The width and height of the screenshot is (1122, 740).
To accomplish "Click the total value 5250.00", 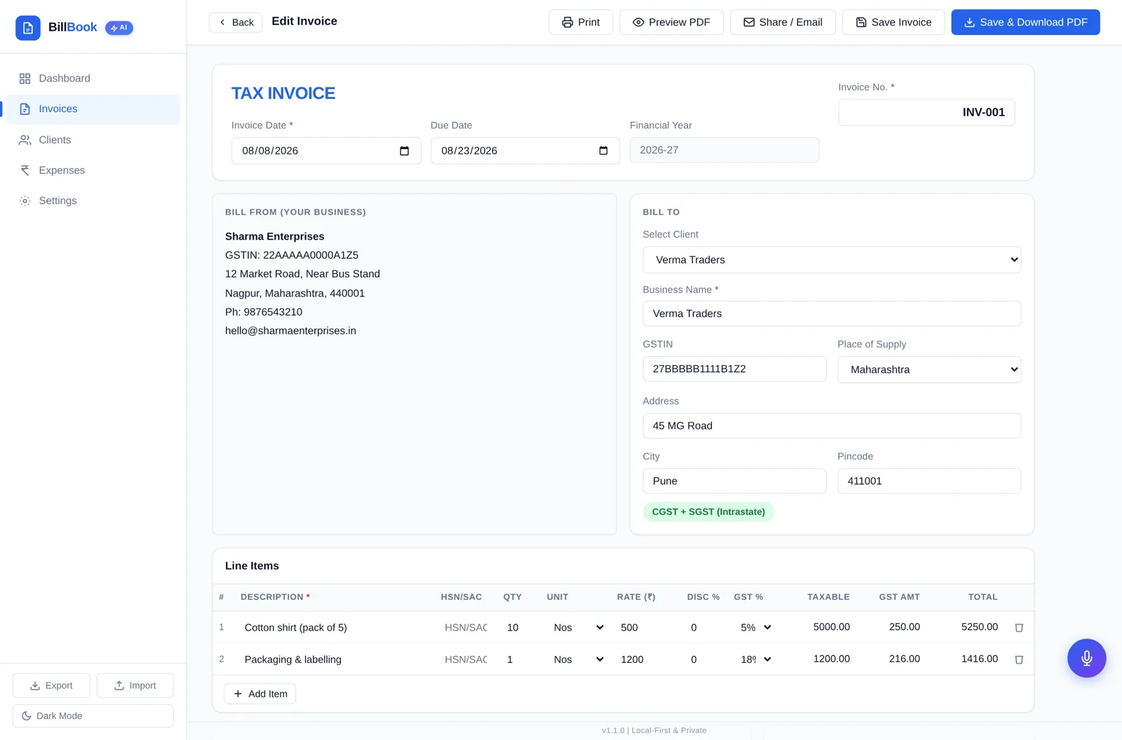I will 979,627.
